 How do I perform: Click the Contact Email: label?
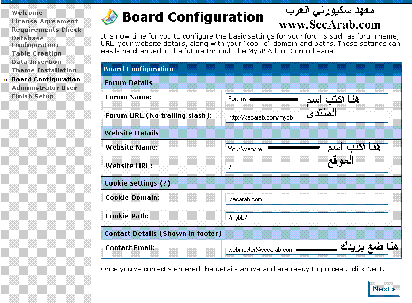130,247
